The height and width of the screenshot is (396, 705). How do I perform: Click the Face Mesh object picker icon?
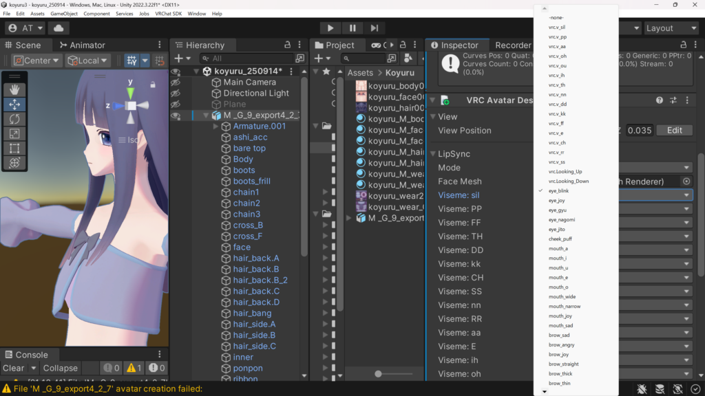[686, 181]
